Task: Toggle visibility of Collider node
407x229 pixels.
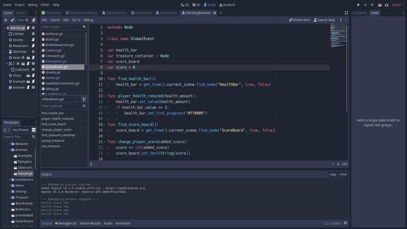Action: pyautogui.click(x=33, y=34)
